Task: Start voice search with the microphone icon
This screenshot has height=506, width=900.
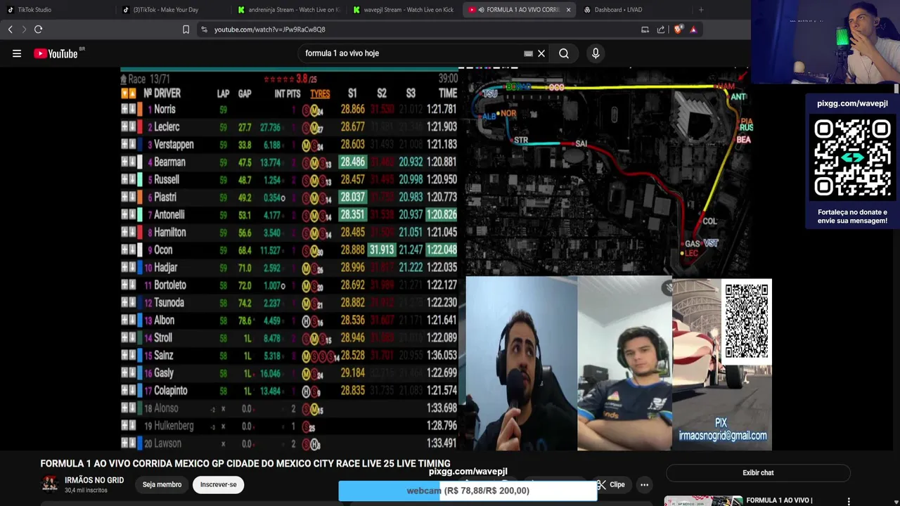Action: (596, 53)
